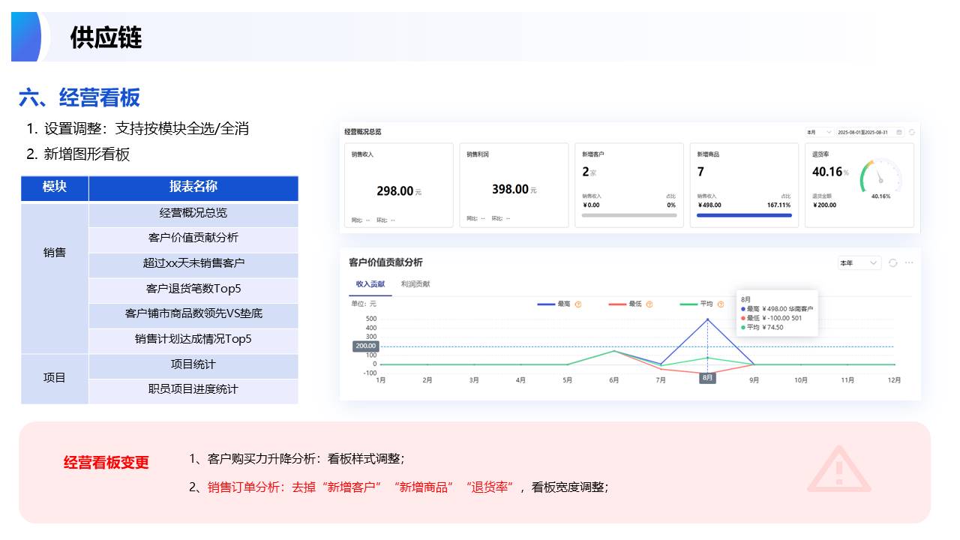
Task: Click the blue progress bar under 新增商品
Action: (744, 215)
